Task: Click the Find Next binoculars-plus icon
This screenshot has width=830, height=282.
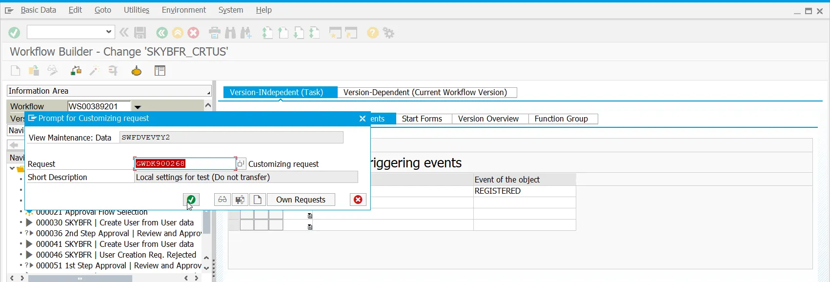Action: (x=246, y=33)
